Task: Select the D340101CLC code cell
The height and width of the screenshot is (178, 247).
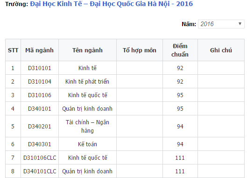Action: [x=40, y=171]
